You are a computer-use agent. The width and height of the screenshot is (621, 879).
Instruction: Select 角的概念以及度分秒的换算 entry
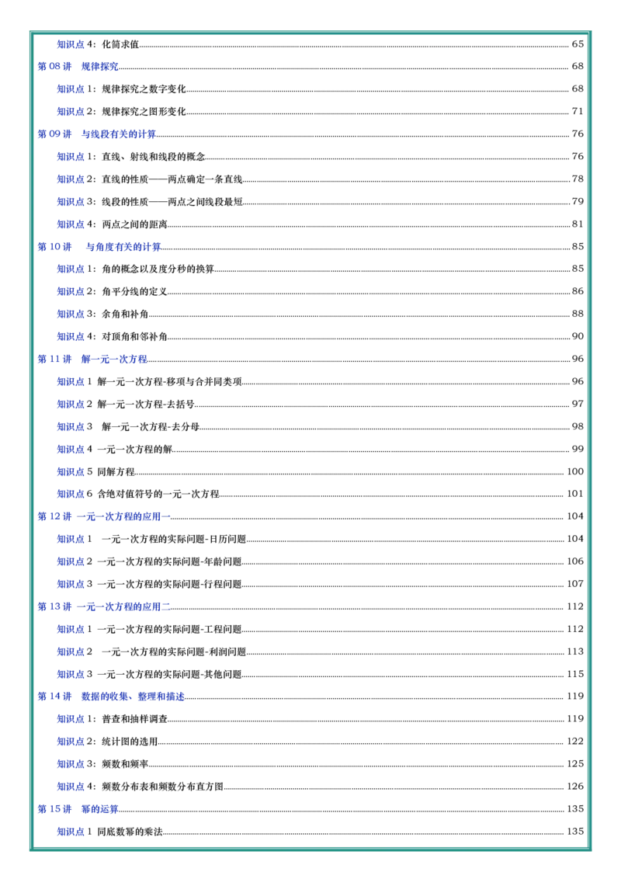click(x=320, y=269)
